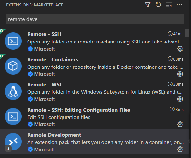Open manage gear for Remote - WSL

coord(180,99)
